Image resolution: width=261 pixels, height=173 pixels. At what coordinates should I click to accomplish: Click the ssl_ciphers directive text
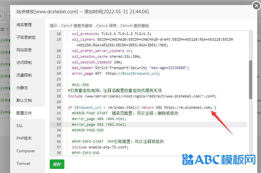click(83, 39)
